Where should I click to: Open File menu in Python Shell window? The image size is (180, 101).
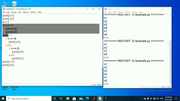pos(105,12)
